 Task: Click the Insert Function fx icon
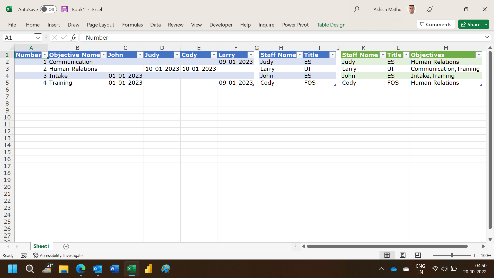[x=73, y=38]
